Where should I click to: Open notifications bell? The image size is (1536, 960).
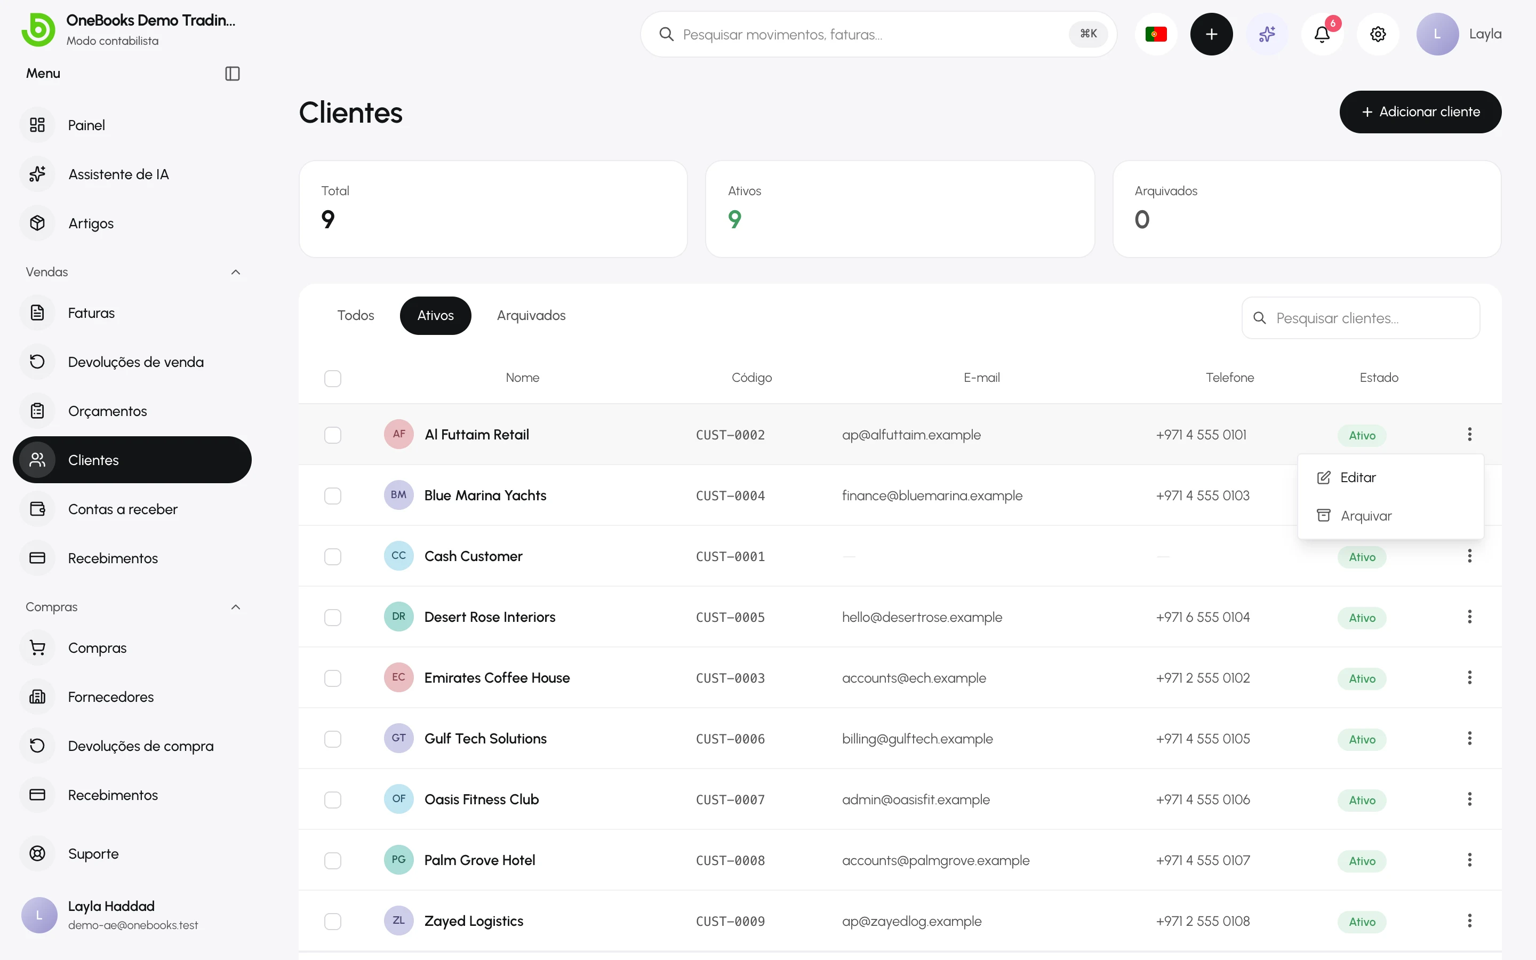click(x=1322, y=34)
